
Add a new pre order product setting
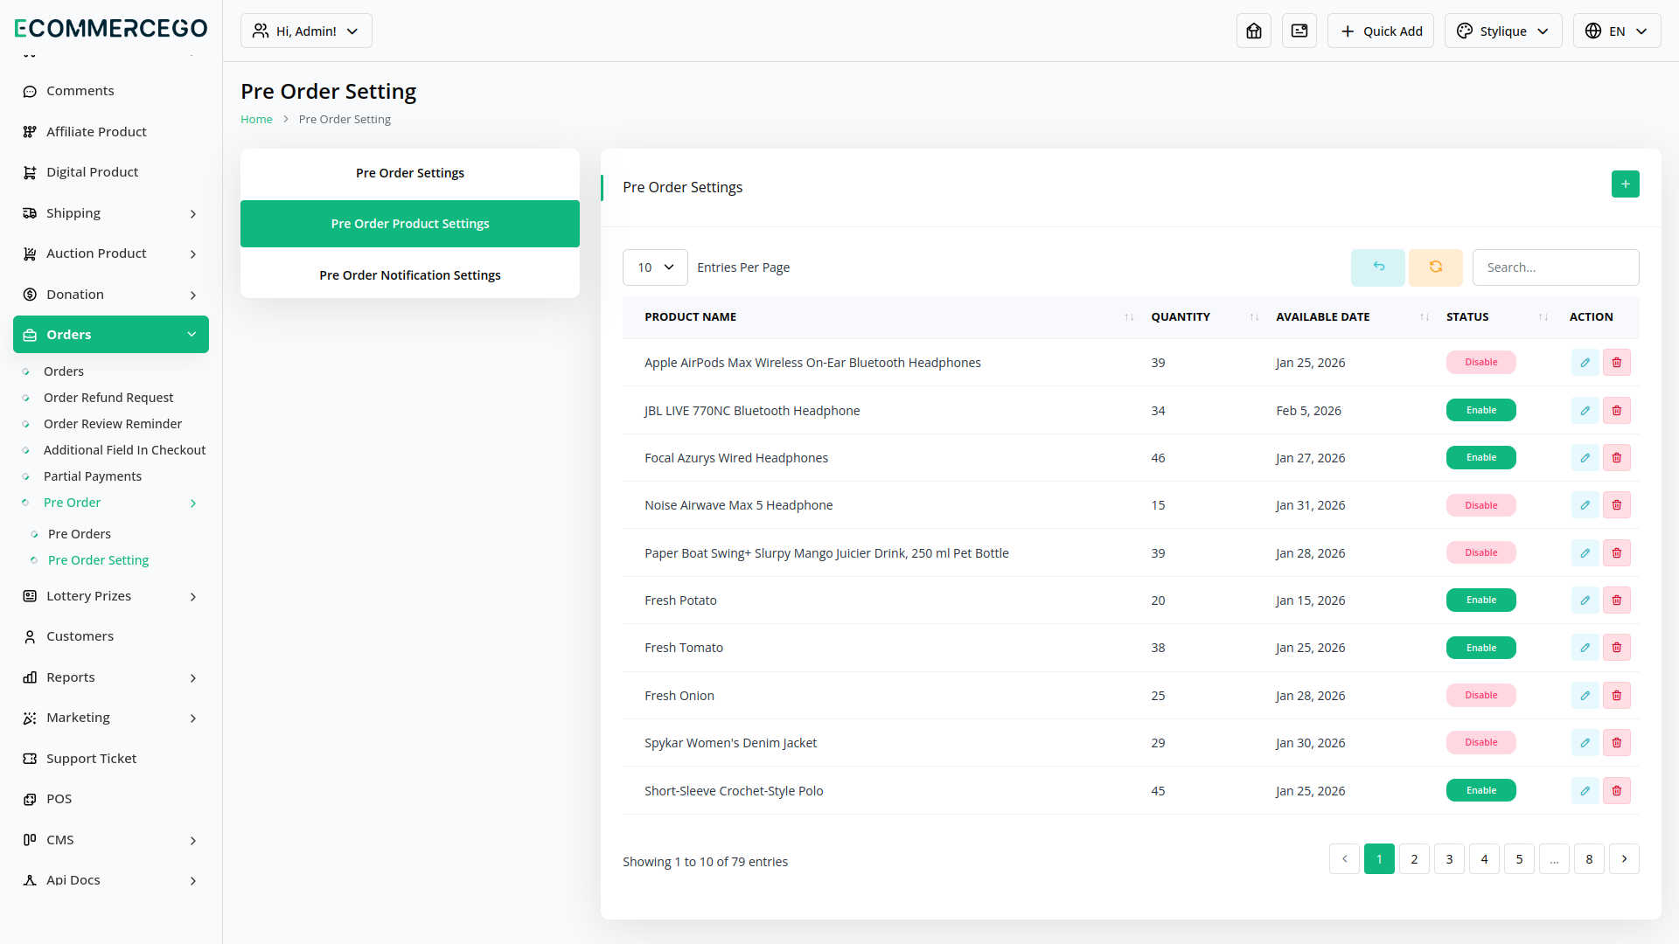(1625, 184)
